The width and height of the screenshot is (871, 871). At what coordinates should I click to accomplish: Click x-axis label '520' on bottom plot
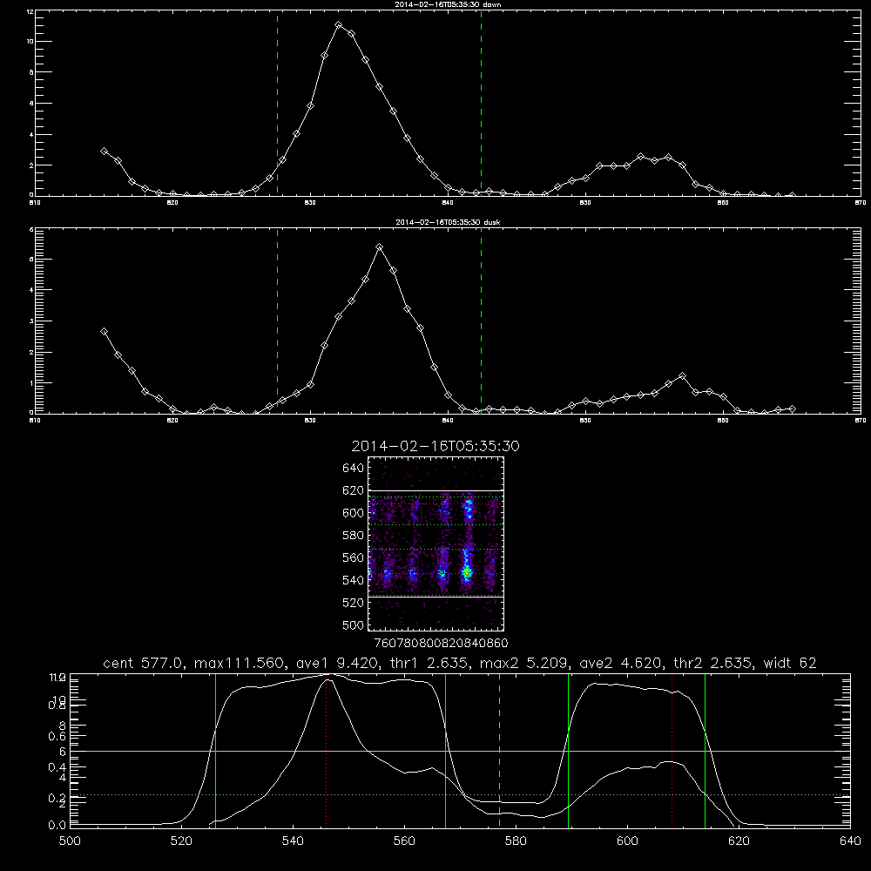(181, 841)
